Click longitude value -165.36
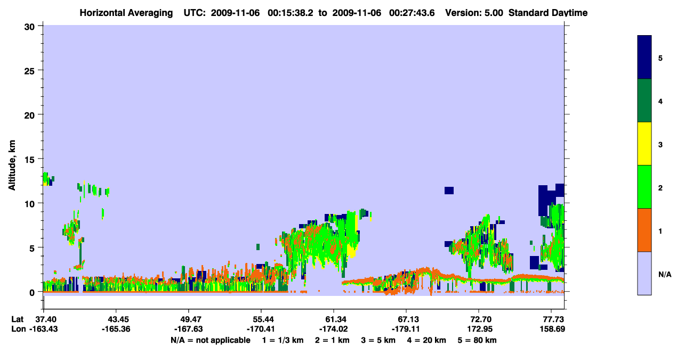 click(116, 329)
